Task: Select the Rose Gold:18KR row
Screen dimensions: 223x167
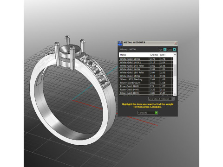Action: click(146, 93)
